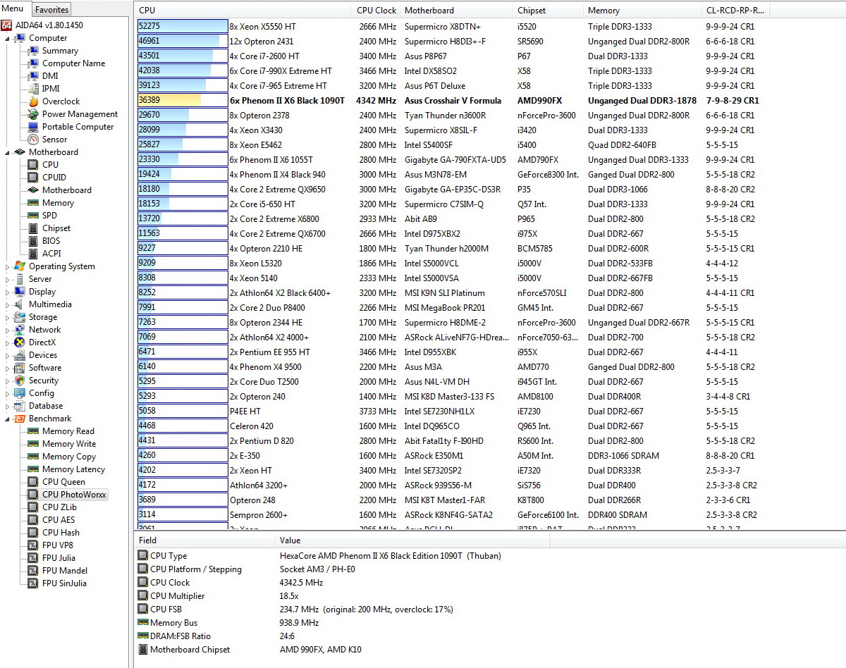Select the SPD tree entry

(x=49, y=216)
